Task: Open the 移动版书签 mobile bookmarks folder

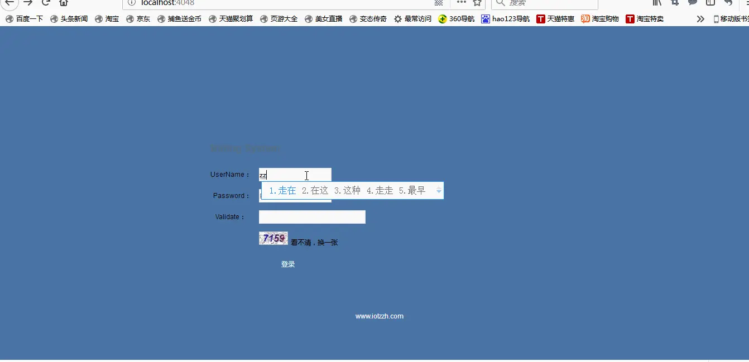Action: (x=731, y=19)
